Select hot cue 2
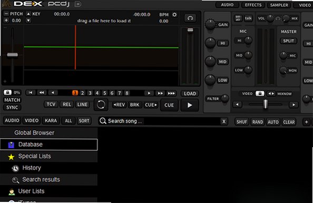Viewport: 313px width, 203px height. [x=82, y=93]
